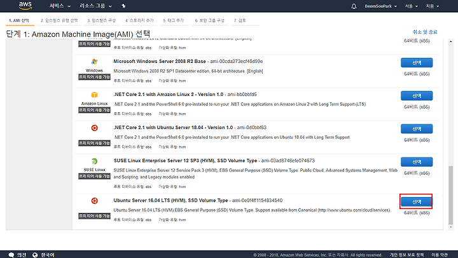Select Ubuntu Server 16.04 LTS AMI
This screenshot has width=458, height=258.
(x=417, y=201)
